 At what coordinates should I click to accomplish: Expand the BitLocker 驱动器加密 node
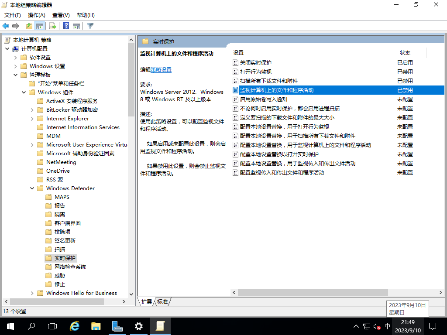click(32, 110)
